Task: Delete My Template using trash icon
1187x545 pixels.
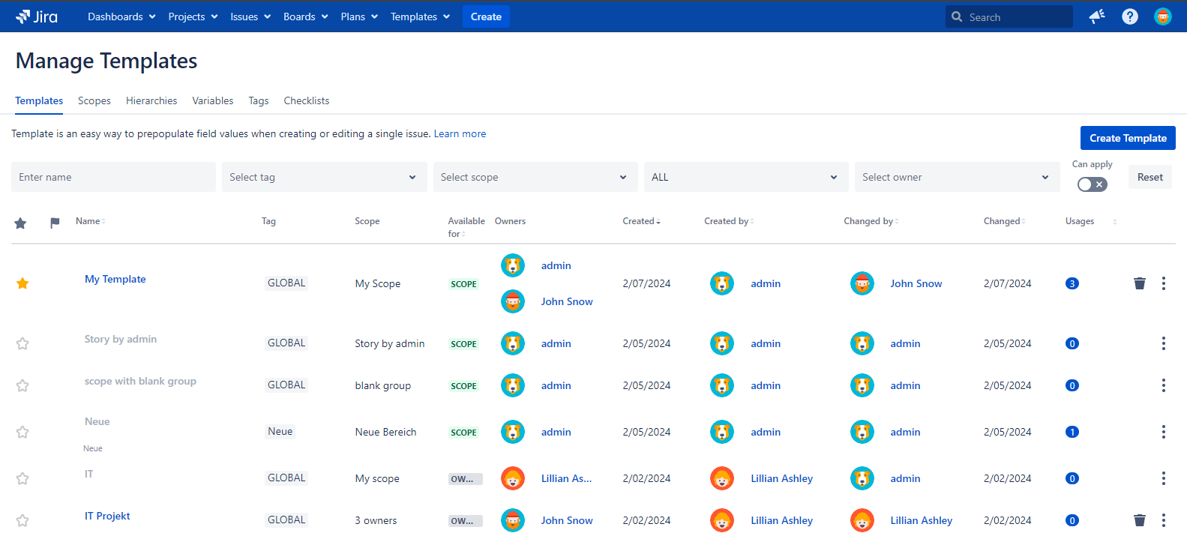Action: [x=1139, y=283]
